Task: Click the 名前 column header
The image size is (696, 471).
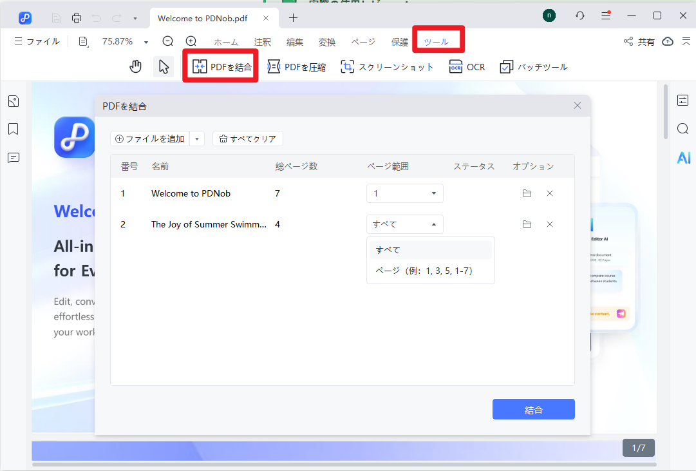Action: [x=160, y=166]
